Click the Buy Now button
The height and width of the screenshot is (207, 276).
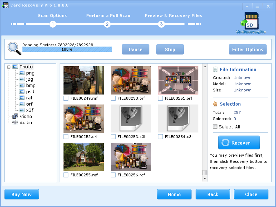tap(22, 194)
